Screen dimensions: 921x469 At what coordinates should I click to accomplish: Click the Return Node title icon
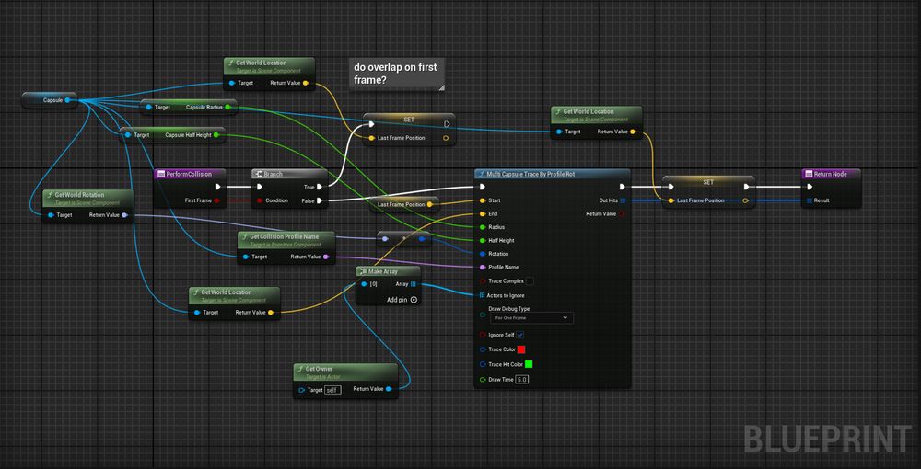[809, 174]
